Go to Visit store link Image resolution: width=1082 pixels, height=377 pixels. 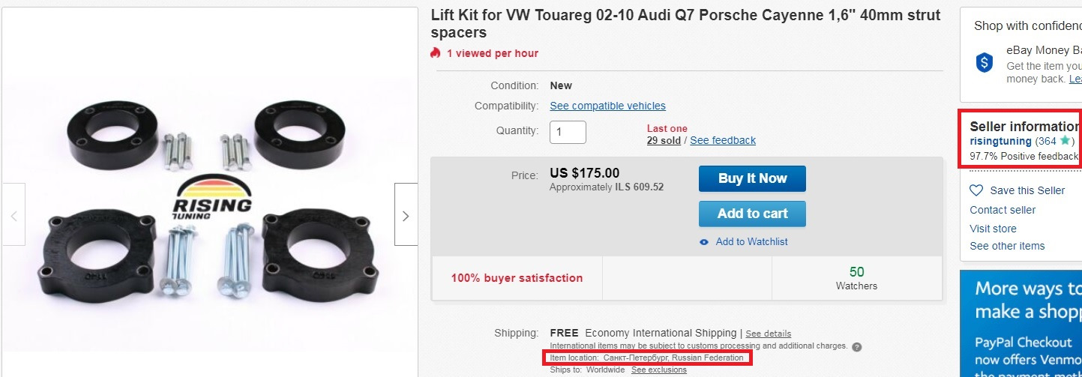pyautogui.click(x=993, y=229)
